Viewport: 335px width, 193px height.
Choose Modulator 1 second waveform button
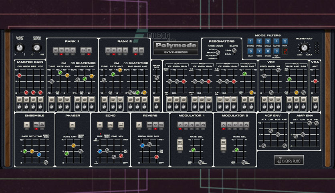click(x=186, y=125)
